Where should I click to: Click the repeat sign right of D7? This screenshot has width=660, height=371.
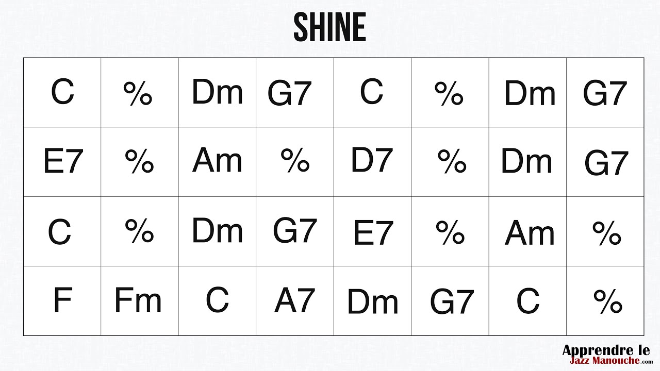coord(450,162)
